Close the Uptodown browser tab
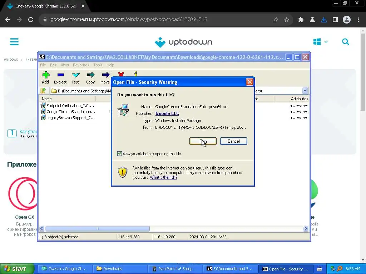 (x=83, y=6)
